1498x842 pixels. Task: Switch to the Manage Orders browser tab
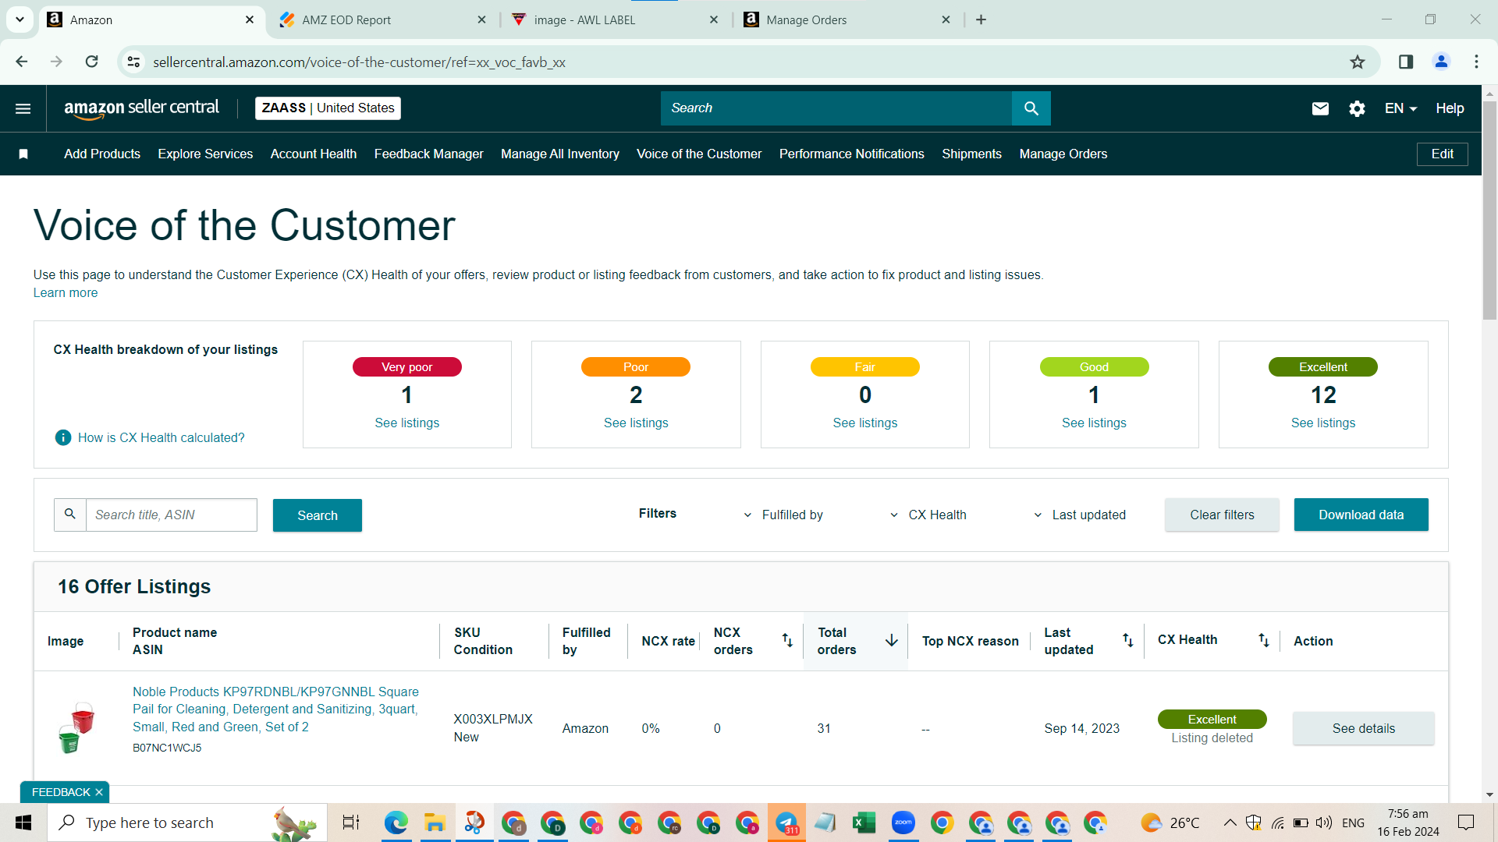pyautogui.click(x=847, y=20)
